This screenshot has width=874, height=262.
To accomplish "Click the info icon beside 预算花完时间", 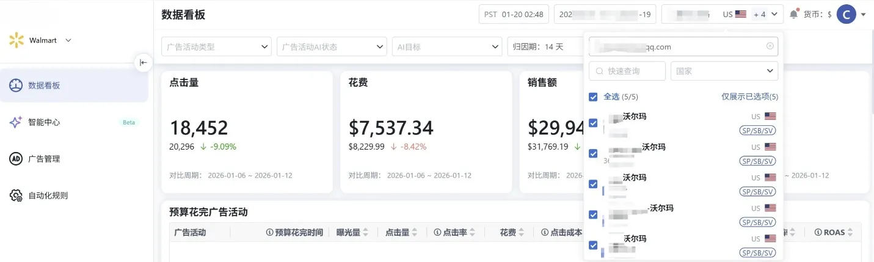I will [269, 233].
